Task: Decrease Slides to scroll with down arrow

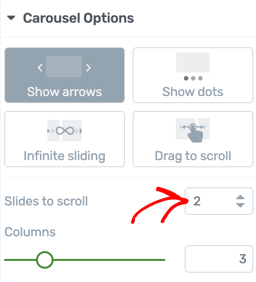Action: (240, 205)
